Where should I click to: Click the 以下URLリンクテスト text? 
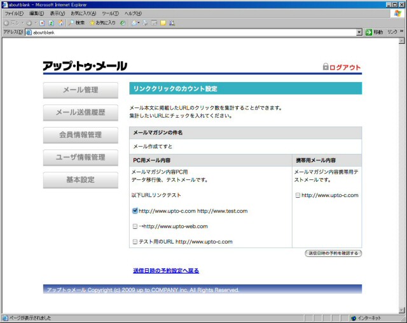pyautogui.click(x=156, y=195)
